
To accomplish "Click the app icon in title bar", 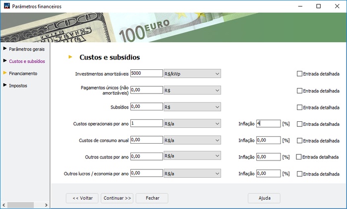I will [x=5, y=6].
